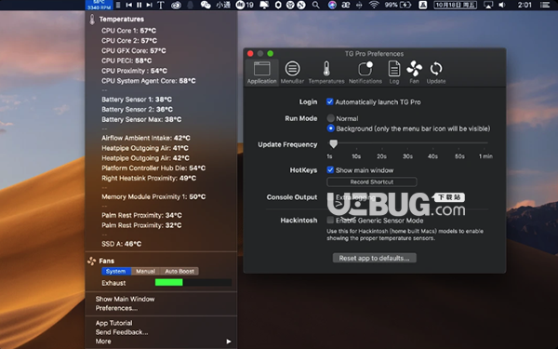Open Spotlight search magnifier icon
This screenshot has width=558, height=349.
coord(315,5)
